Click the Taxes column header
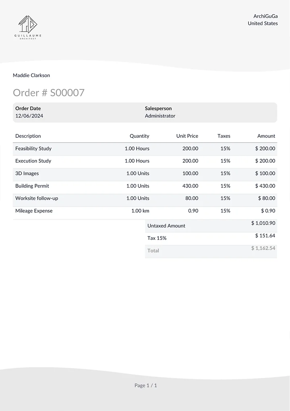 [x=224, y=136]
